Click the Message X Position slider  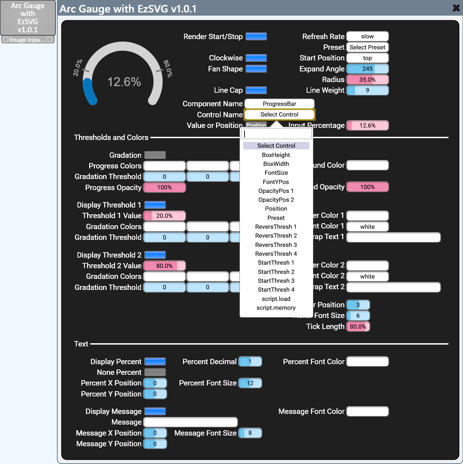point(155,433)
